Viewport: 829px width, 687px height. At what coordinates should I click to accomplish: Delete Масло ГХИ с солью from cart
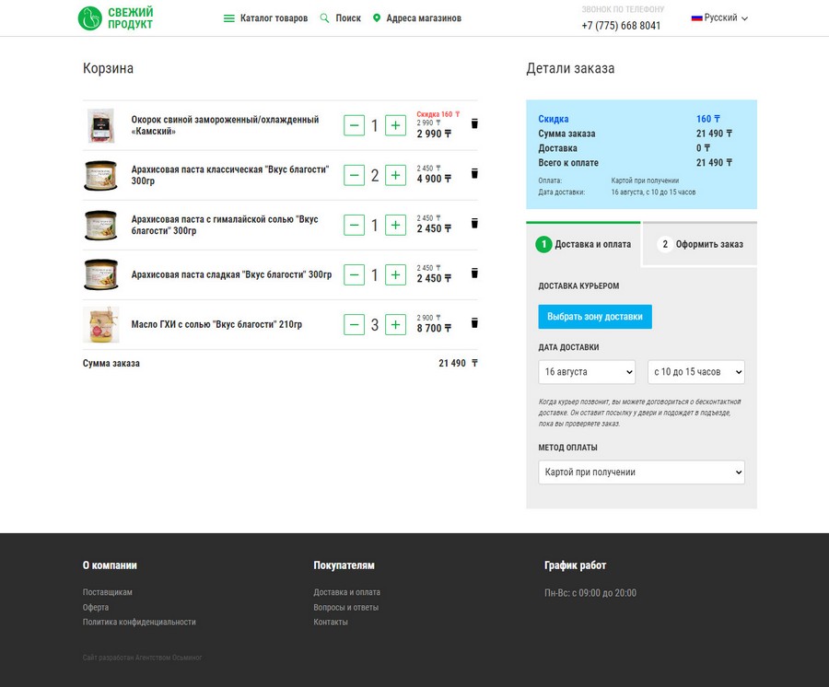[474, 323]
